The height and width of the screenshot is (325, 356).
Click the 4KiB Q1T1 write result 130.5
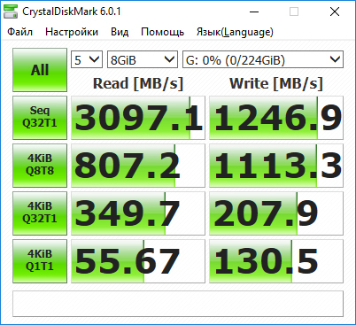pos(276,261)
